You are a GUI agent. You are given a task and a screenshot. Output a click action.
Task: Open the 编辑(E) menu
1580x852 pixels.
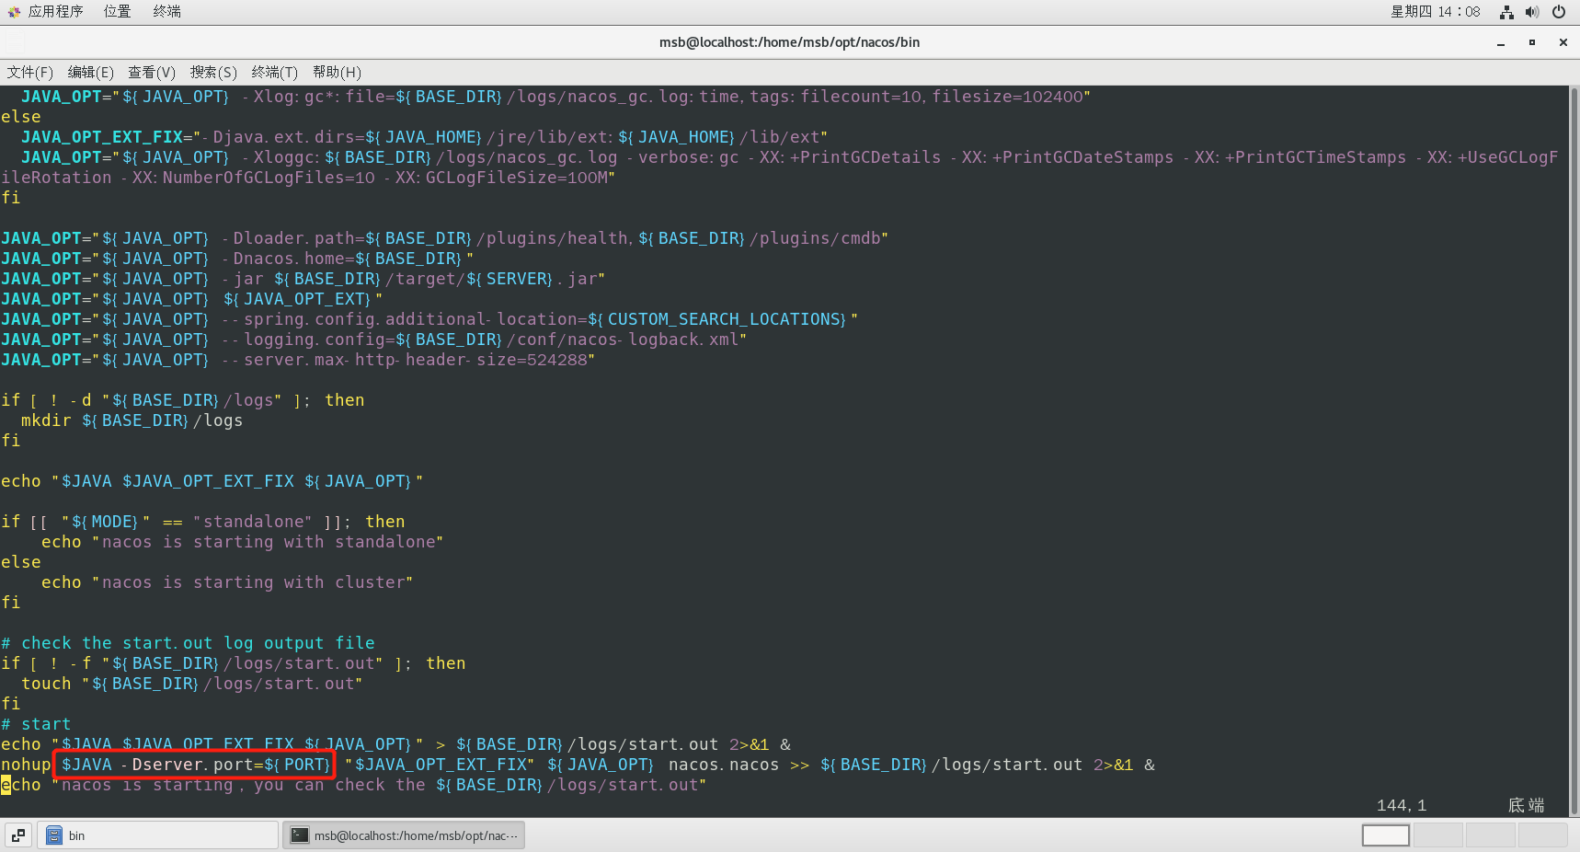[x=91, y=72]
